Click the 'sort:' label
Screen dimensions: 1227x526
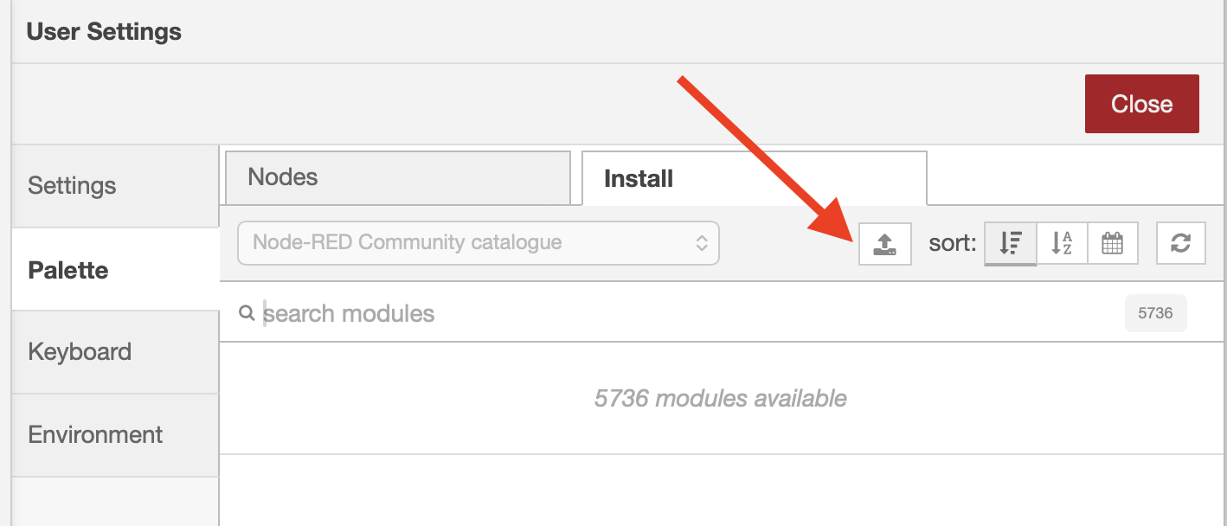[x=952, y=244]
